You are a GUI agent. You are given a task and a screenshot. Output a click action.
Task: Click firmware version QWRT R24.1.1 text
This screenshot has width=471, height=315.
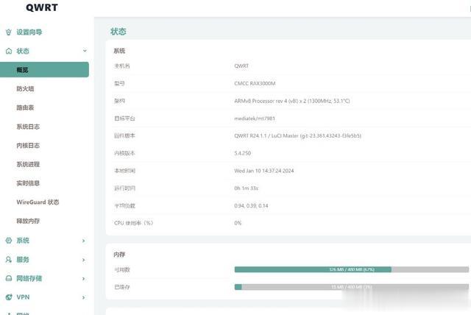(297, 135)
